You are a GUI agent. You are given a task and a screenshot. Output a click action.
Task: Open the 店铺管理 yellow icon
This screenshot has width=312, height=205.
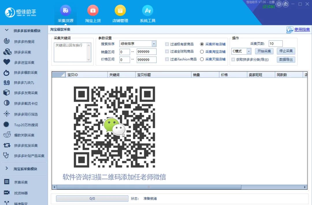click(x=120, y=10)
